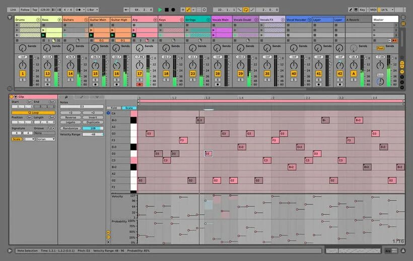Image resolution: width=413 pixels, height=261 pixels.
Task: Arm the transport record button
Action: click(x=173, y=10)
